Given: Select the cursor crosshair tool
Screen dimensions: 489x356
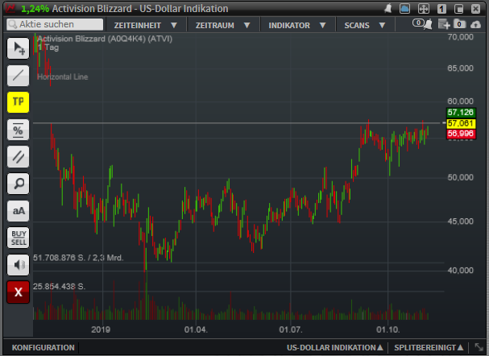Looking at the screenshot, I should (18, 48).
